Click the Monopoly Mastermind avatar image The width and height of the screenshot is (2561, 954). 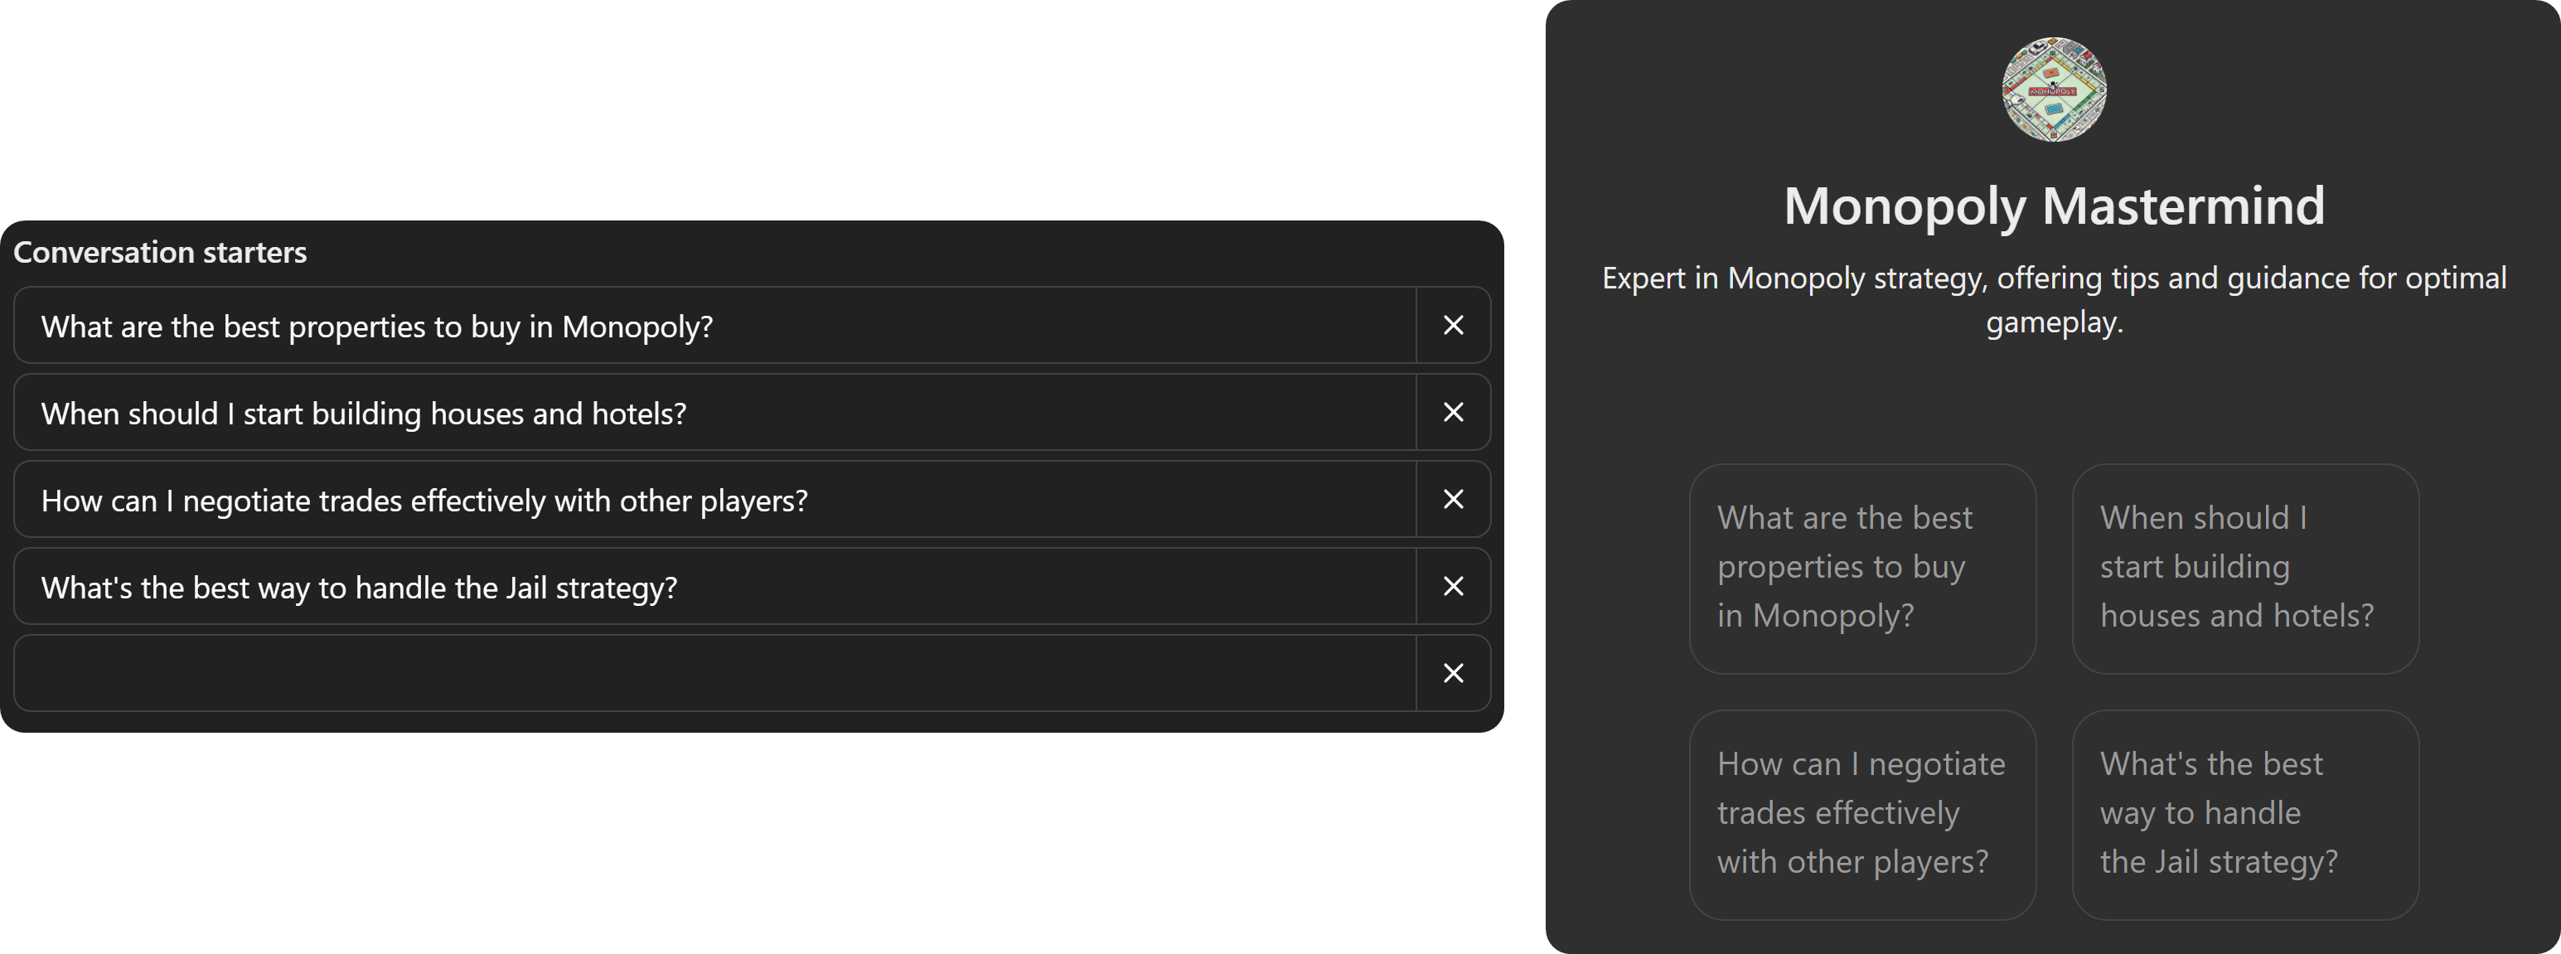2053,90
